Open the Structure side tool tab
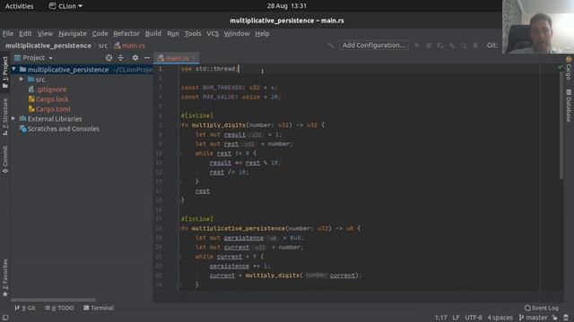Screen dimensions: 574x322 (4, 117)
